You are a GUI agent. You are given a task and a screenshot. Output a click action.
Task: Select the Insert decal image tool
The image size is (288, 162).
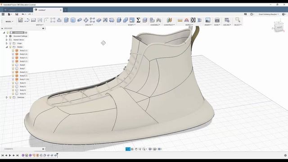(x=208, y=20)
